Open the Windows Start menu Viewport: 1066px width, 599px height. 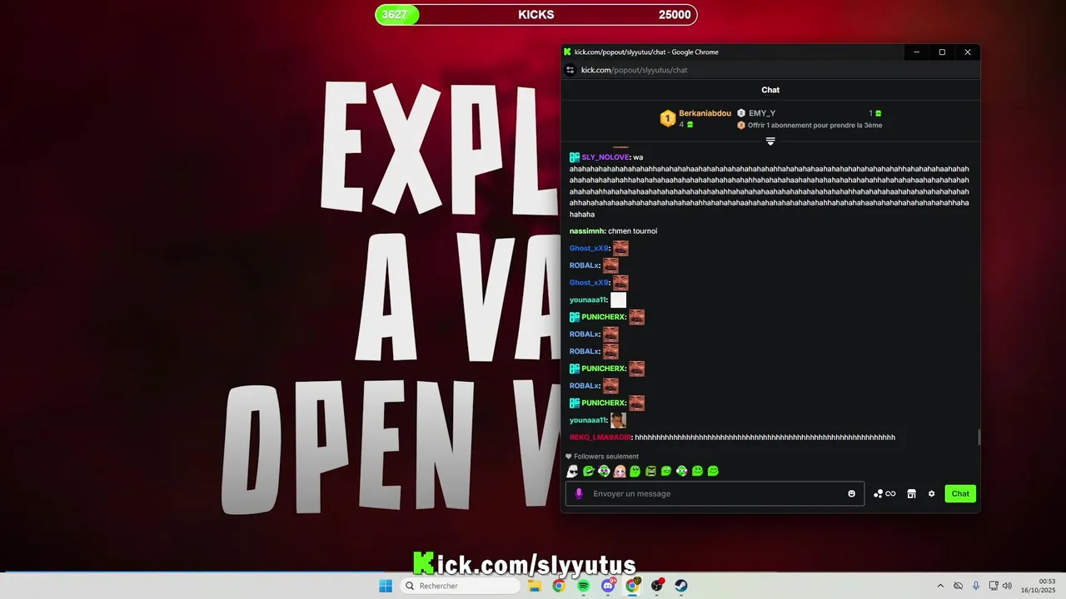(x=385, y=586)
